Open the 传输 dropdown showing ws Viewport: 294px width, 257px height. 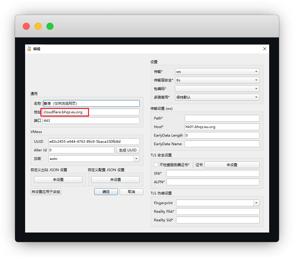(x=217, y=71)
